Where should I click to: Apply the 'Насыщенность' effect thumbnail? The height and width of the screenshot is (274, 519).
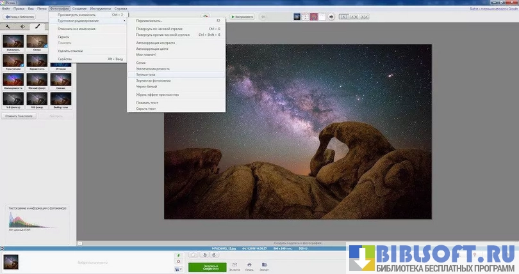coord(12,80)
